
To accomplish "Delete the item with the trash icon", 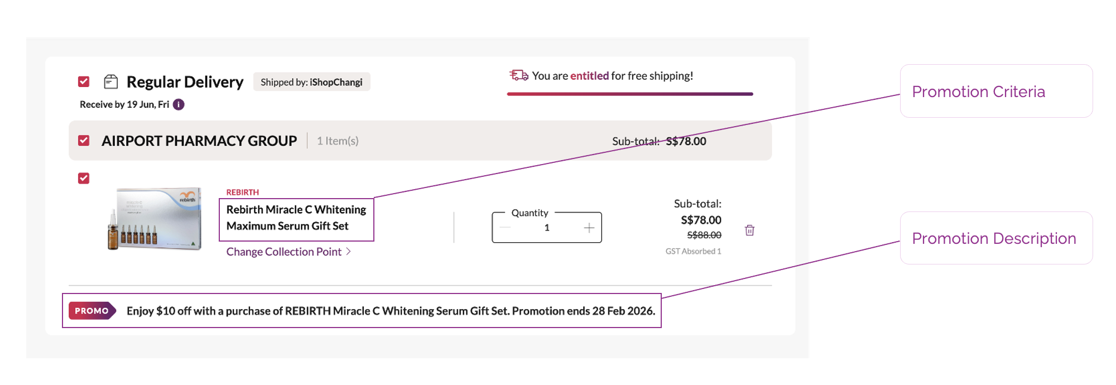I will point(749,230).
